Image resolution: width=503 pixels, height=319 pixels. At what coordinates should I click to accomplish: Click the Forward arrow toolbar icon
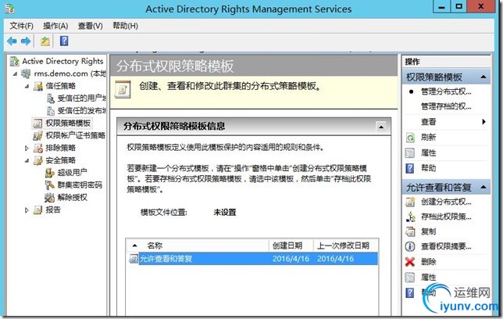point(26,41)
